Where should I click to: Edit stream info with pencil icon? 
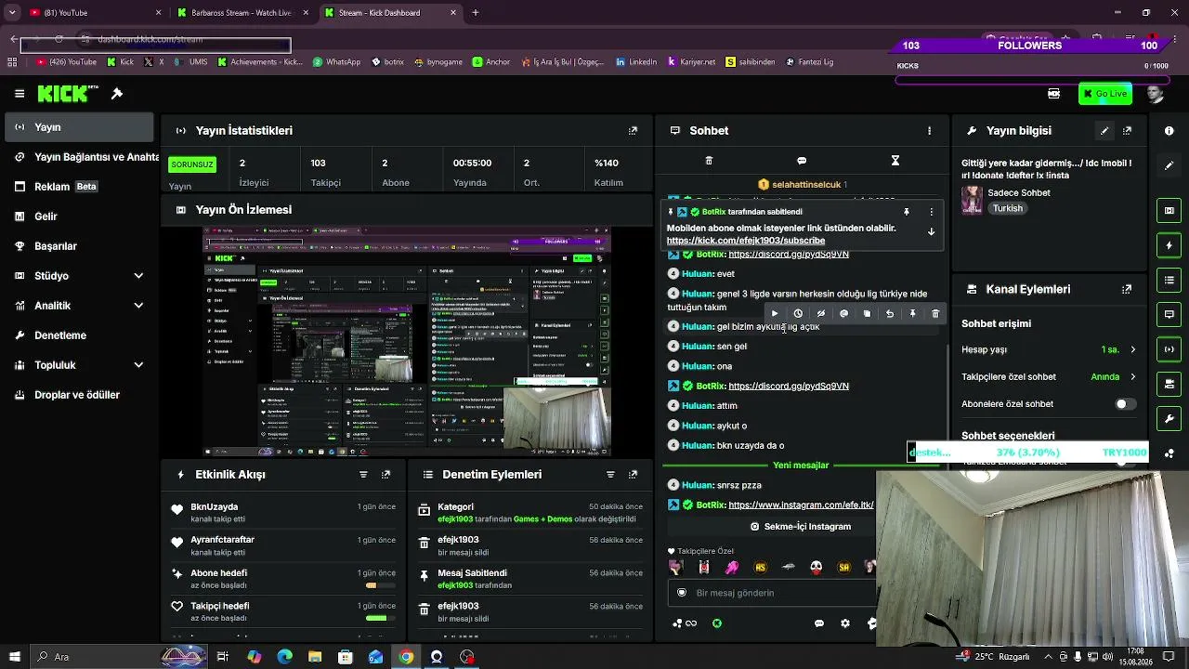[1104, 131]
